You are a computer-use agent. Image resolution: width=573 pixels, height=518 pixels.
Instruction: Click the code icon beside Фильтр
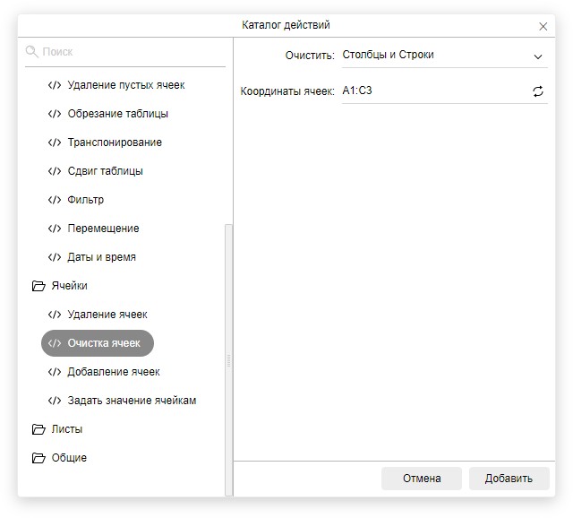(x=55, y=200)
